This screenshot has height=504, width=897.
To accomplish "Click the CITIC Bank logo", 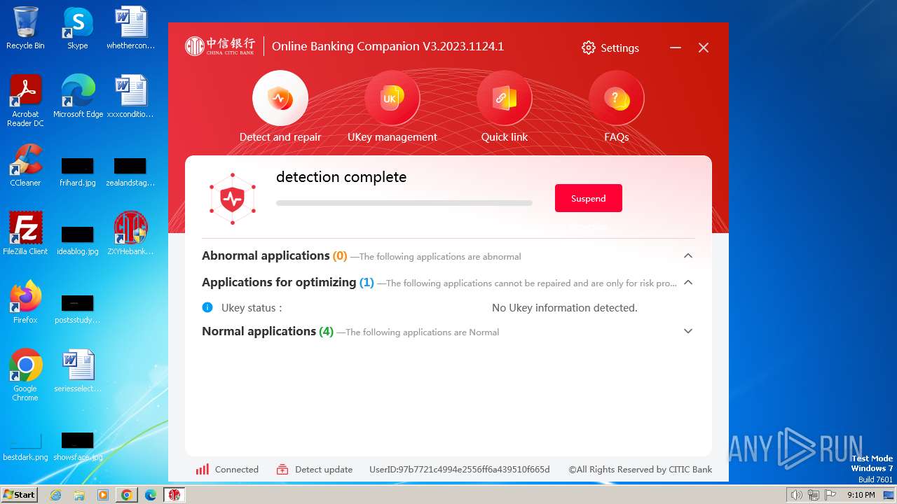I will click(220, 46).
